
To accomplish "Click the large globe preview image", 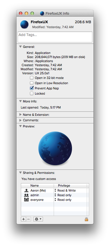I will coord(55,148).
